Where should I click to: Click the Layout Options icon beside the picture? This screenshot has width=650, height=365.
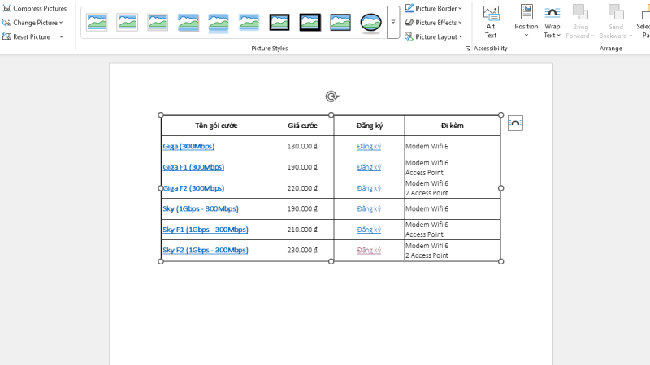515,123
